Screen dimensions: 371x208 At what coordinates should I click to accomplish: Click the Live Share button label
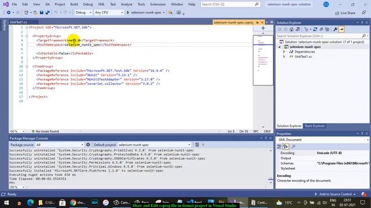coord(348,13)
